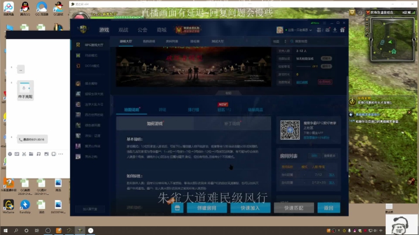This screenshot has width=419, height=235.
Task: Click the orange DOTA mode sidebar icon
Action: 78,66
